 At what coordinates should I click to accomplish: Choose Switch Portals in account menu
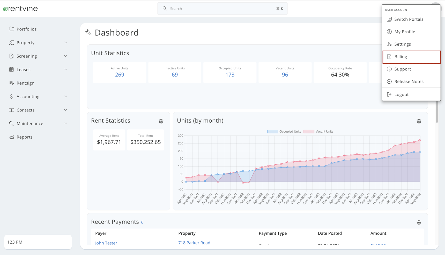click(x=409, y=19)
